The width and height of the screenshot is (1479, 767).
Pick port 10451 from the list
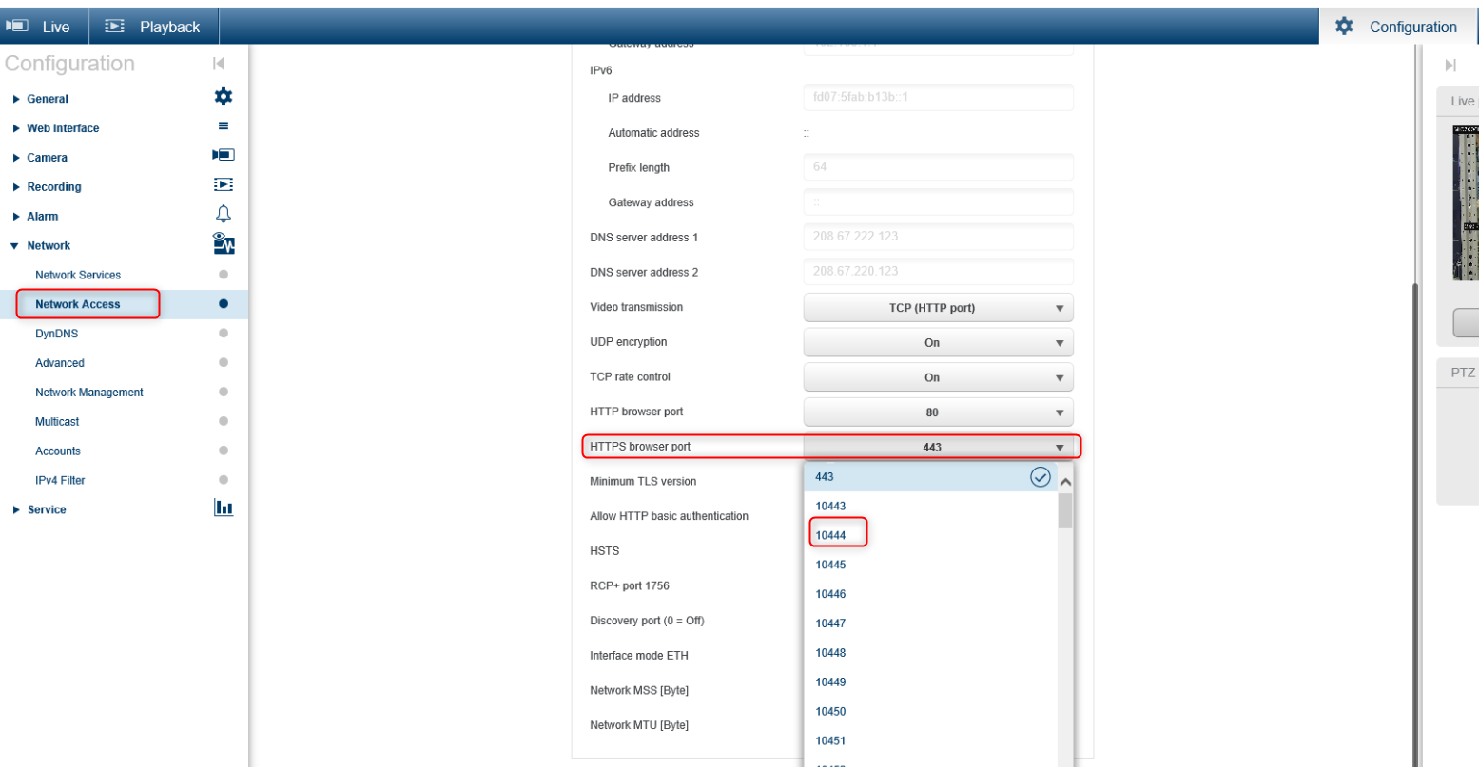[930, 742]
